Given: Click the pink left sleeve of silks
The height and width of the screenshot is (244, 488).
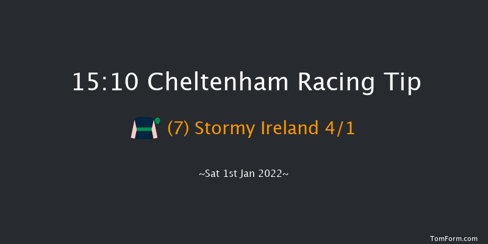Looking at the screenshot, I should tap(134, 130).
